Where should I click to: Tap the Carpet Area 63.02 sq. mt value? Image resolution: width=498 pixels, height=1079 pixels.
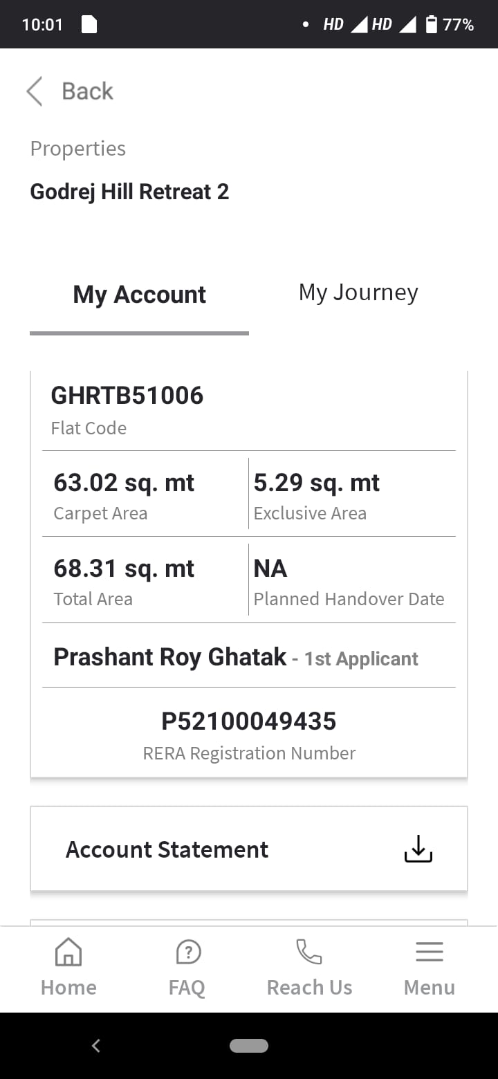pyautogui.click(x=124, y=483)
